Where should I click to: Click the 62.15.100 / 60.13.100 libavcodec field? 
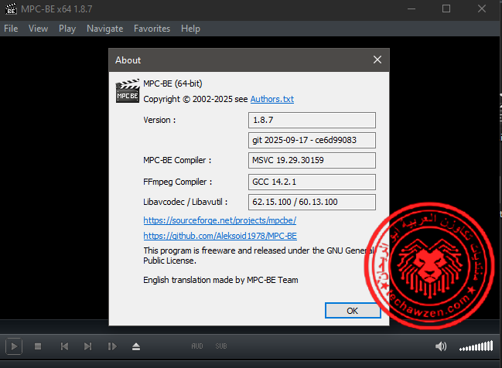(312, 202)
